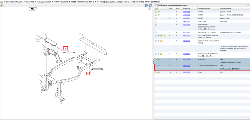Select the 'Hood Pivot' usage cell
This screenshot has width=250, height=120.
[223, 21]
